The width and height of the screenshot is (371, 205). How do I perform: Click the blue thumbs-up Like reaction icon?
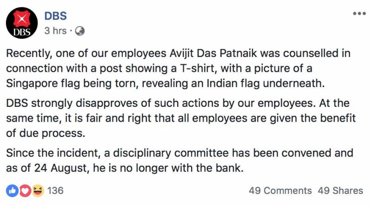(x=11, y=190)
